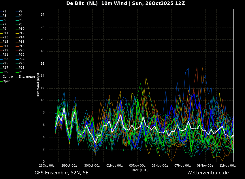Click the Control legend entry

[7, 77]
